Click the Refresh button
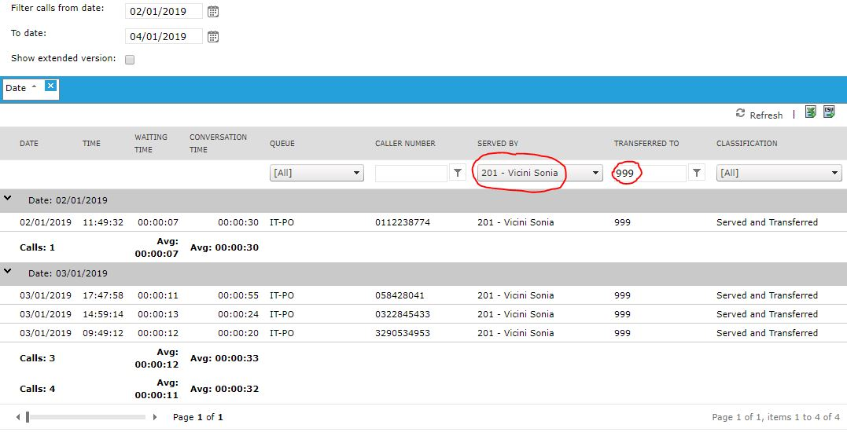This screenshot has width=847, height=432. pos(759,115)
